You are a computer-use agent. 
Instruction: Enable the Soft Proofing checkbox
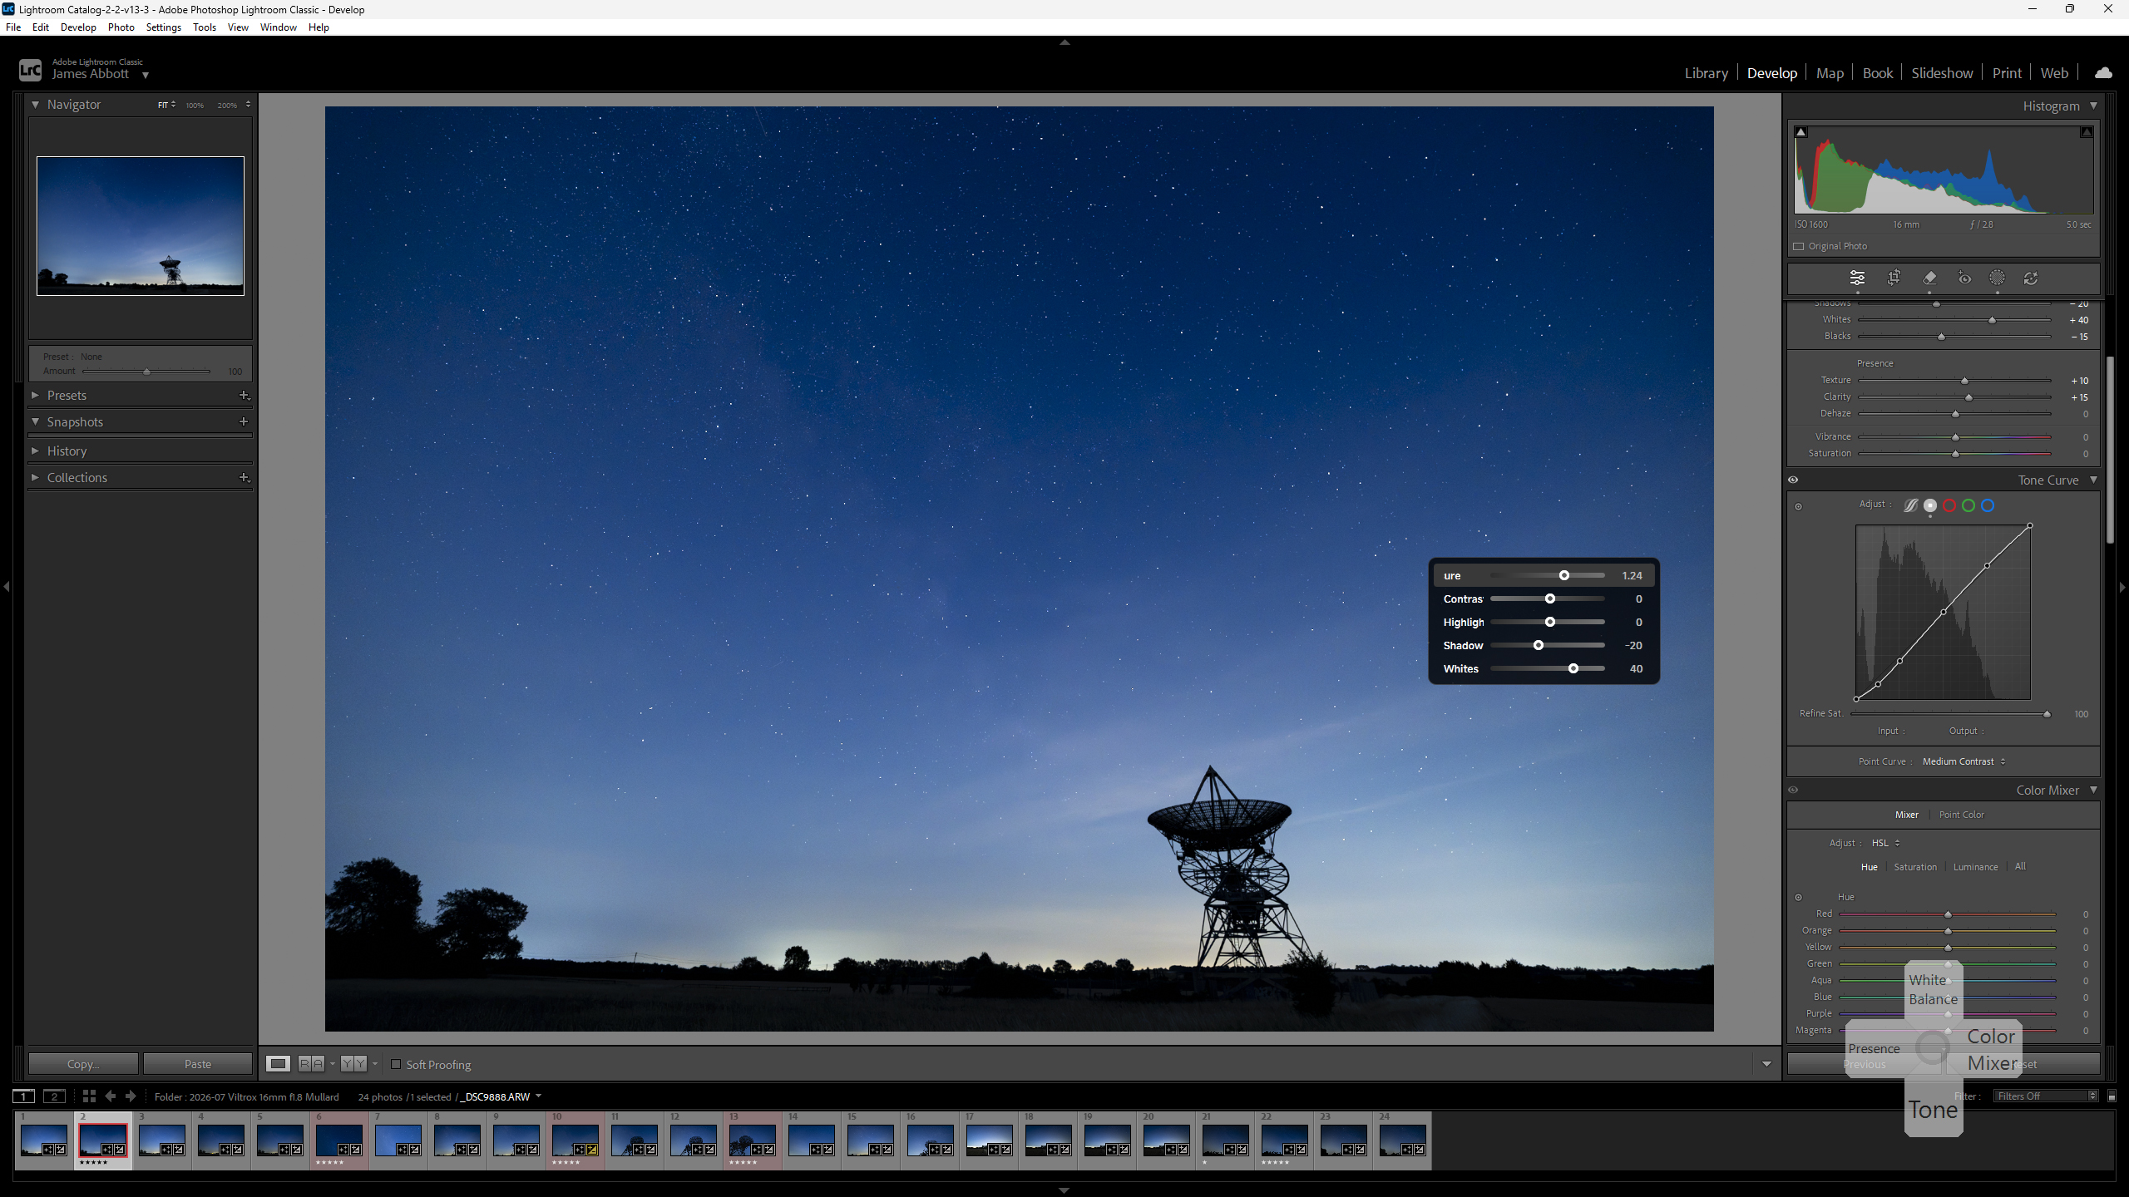[x=396, y=1064]
